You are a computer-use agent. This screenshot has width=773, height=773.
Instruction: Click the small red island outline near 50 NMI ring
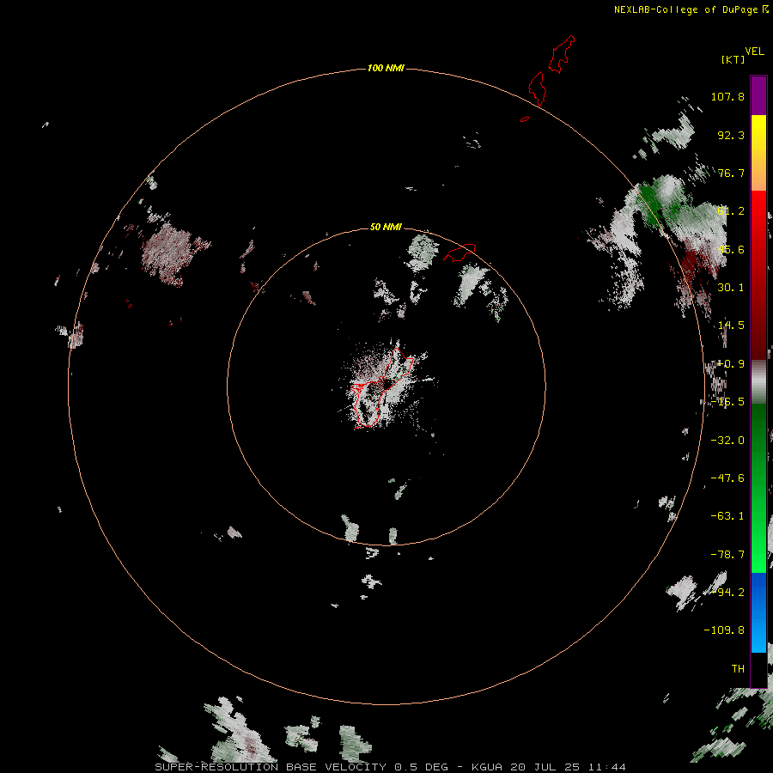point(460,253)
